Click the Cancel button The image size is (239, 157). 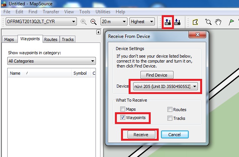tap(175, 135)
